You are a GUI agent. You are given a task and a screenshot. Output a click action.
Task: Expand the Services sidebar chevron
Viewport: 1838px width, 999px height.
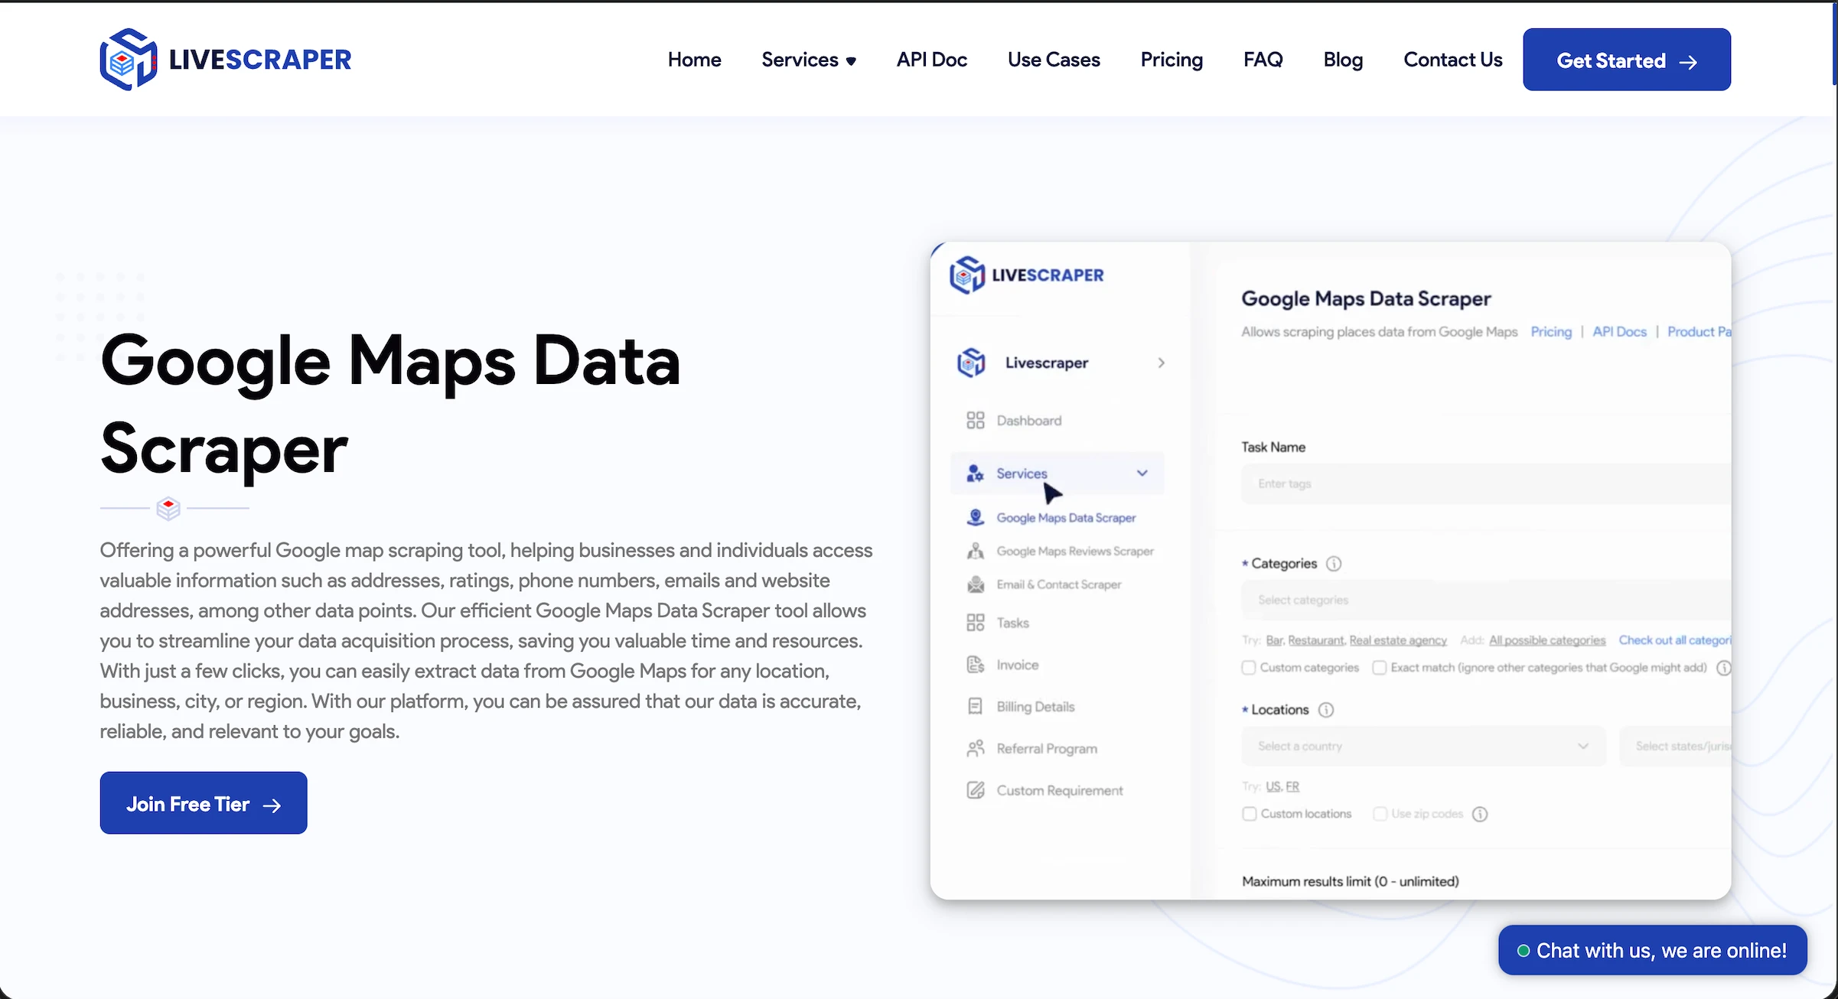pyautogui.click(x=1142, y=473)
